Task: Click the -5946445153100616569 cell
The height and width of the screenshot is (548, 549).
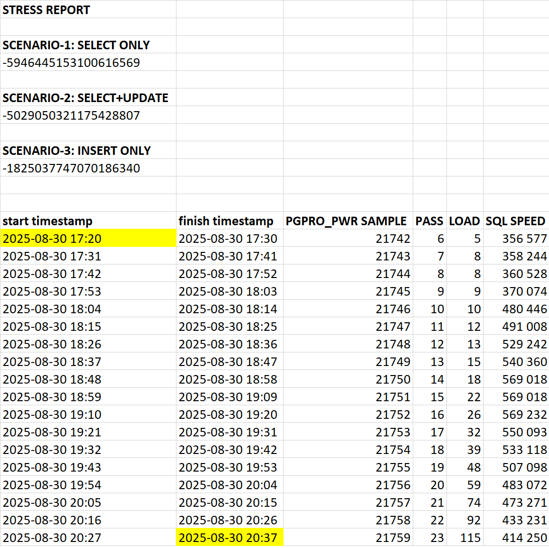Action: tap(88, 62)
